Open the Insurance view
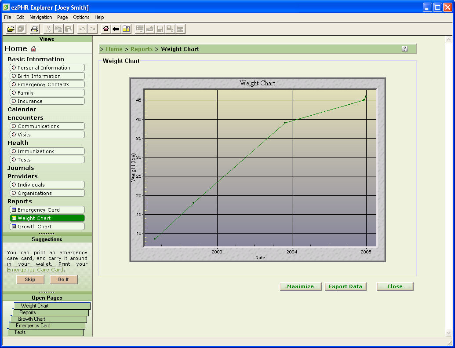 (47, 101)
